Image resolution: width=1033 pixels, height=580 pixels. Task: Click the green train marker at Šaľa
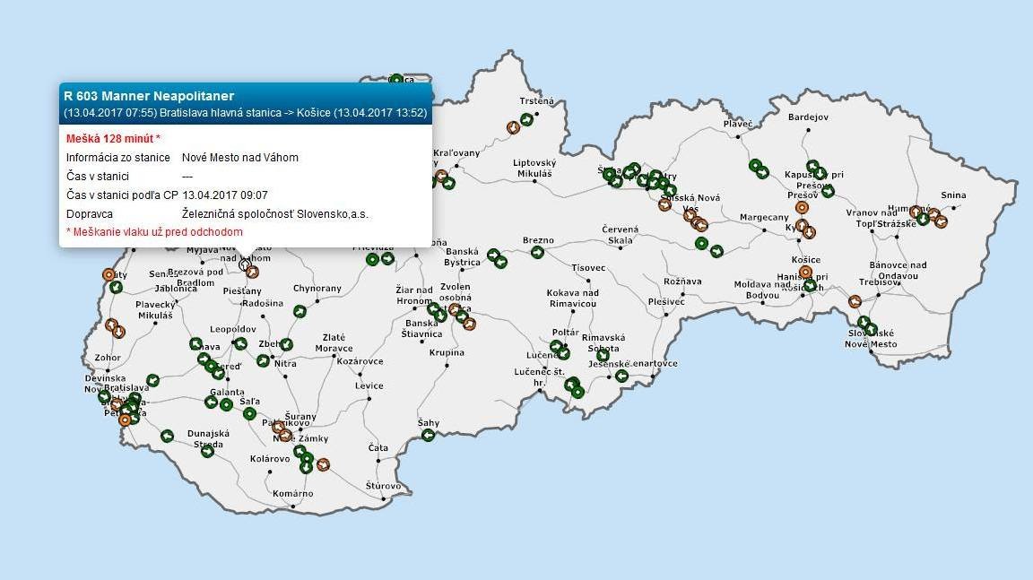coord(250,413)
